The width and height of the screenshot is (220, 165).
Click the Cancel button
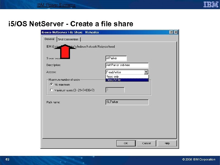click(146, 143)
